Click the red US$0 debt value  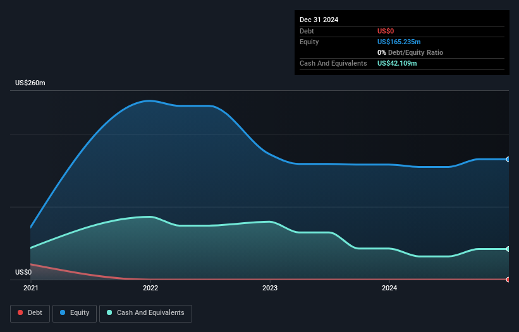pos(386,31)
